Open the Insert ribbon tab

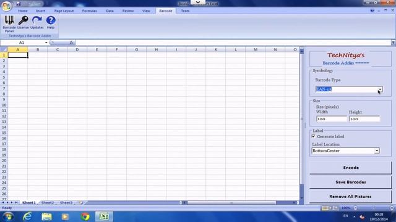tap(40, 11)
